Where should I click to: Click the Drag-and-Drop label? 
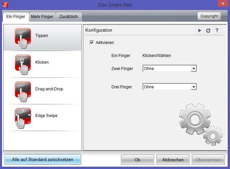coord(49,89)
